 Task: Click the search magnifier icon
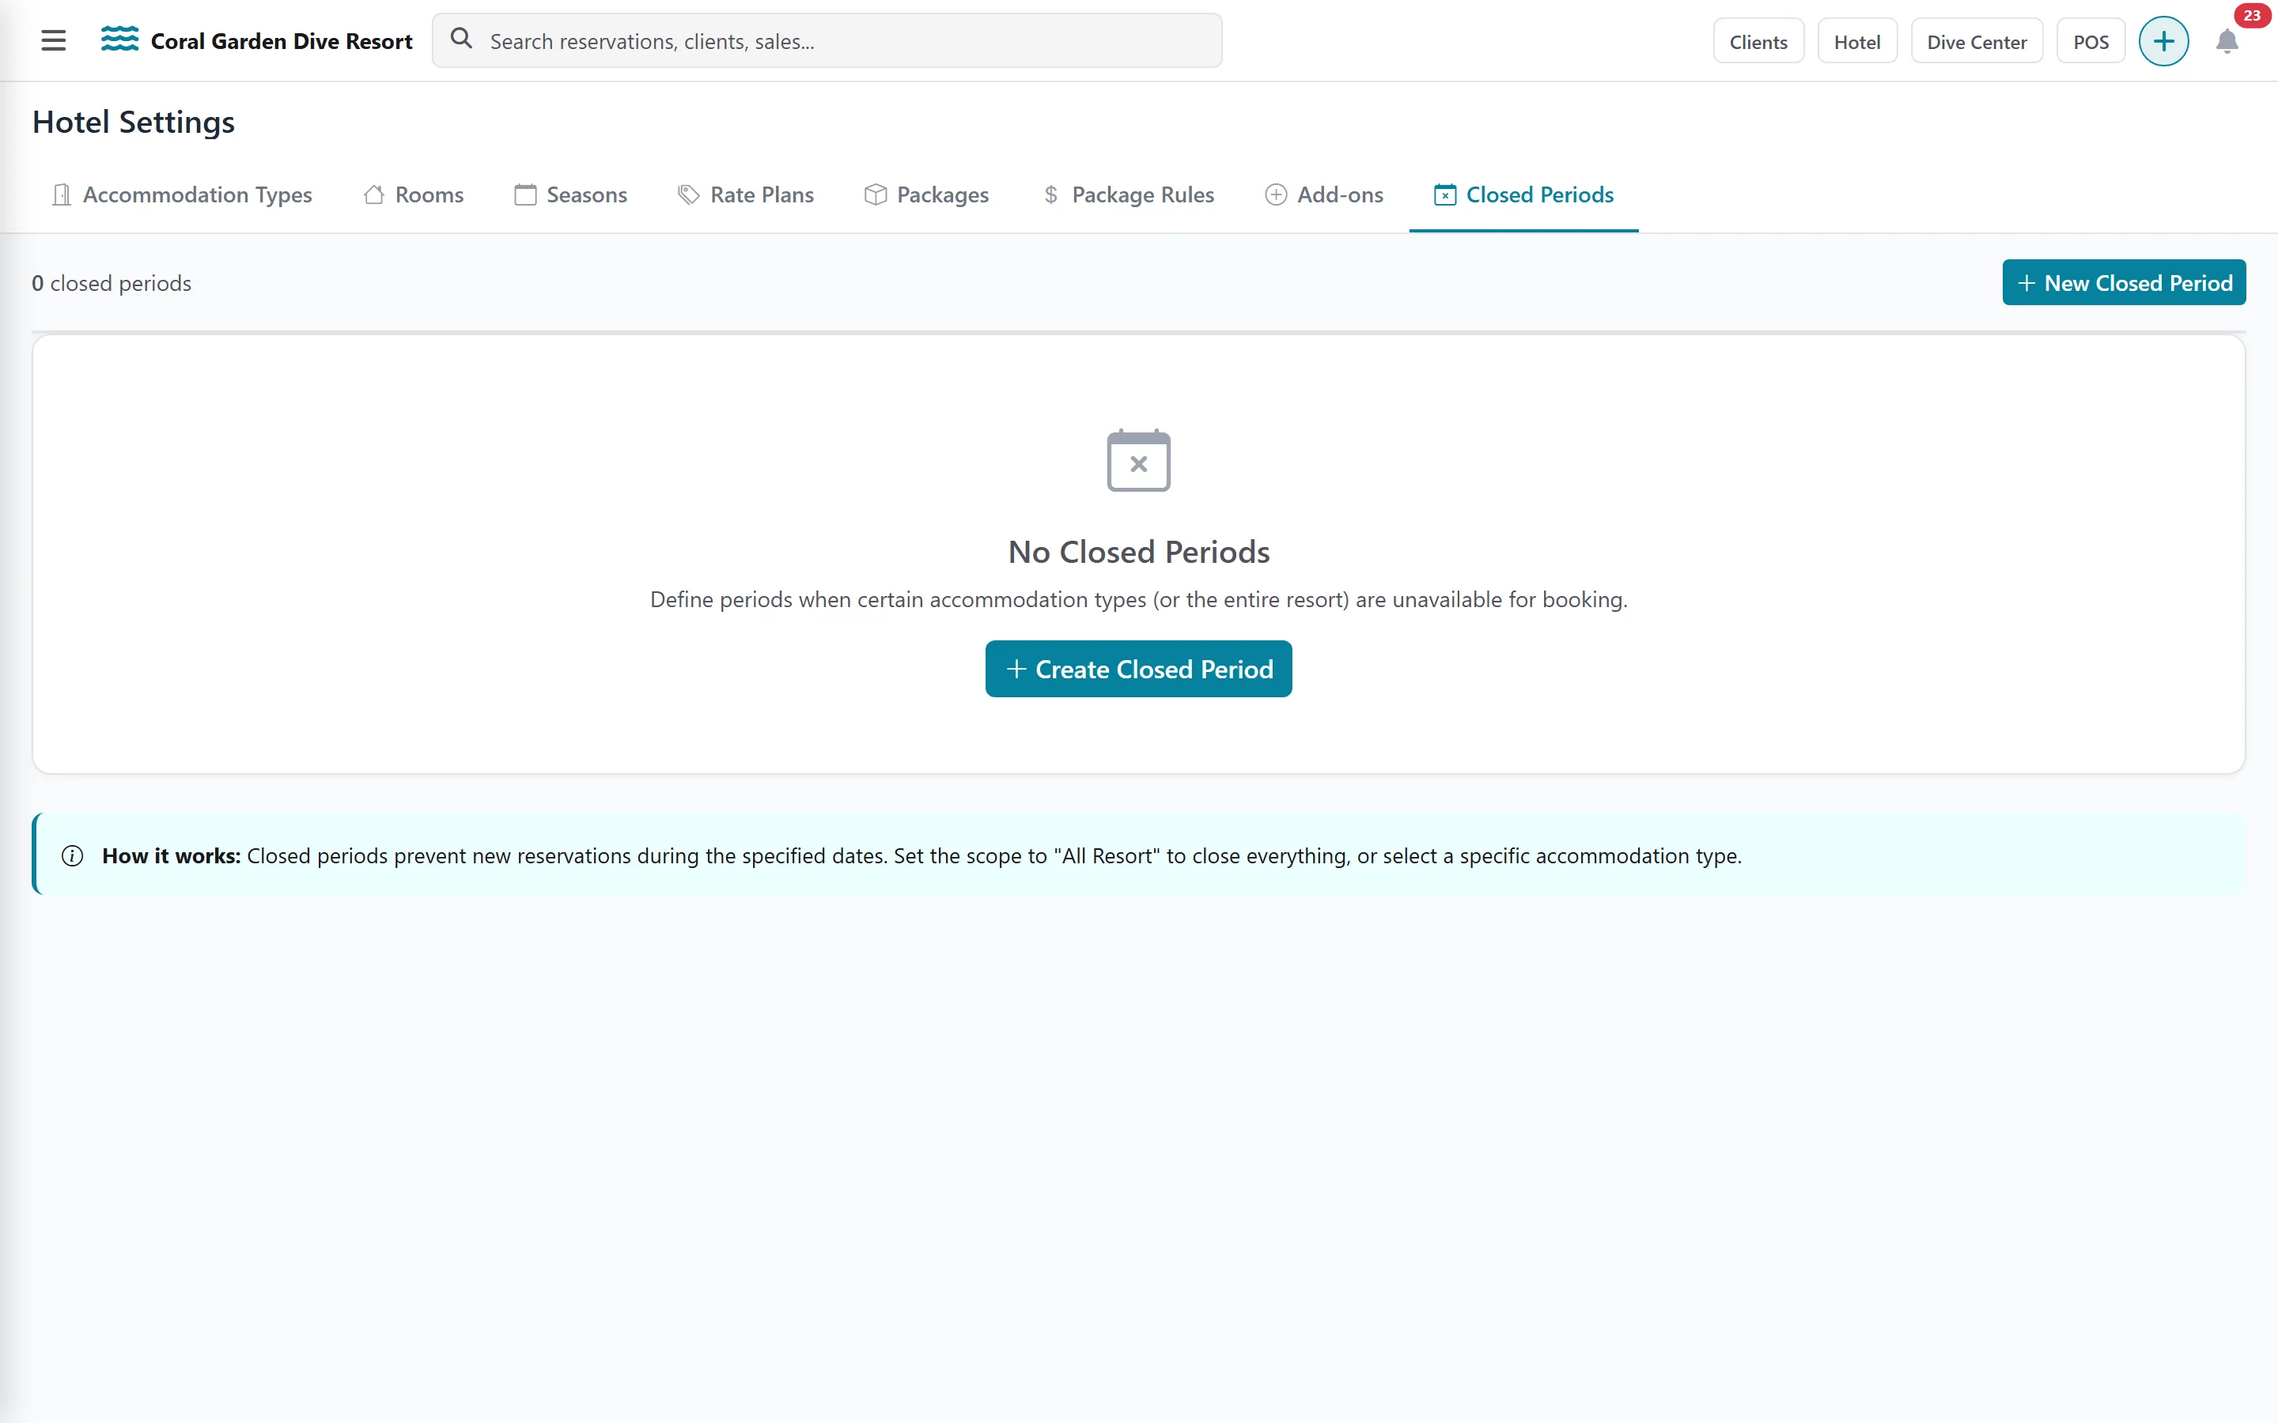pyautogui.click(x=461, y=39)
